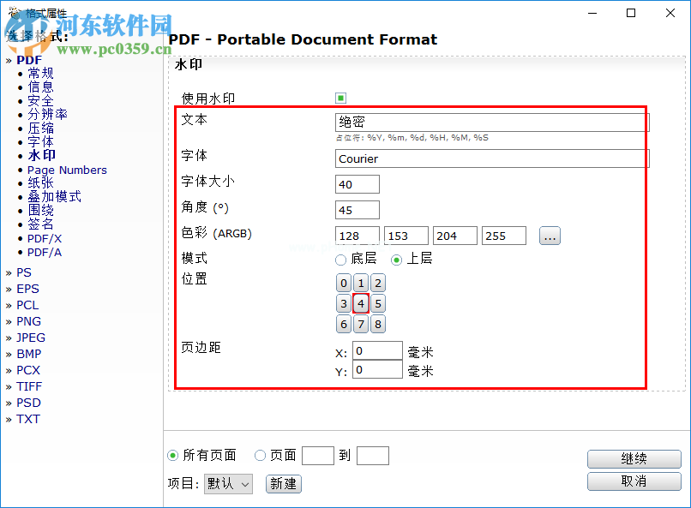This screenshot has height=508, width=691.
Task: Select the 上层 watermark mode
Action: 394,261
